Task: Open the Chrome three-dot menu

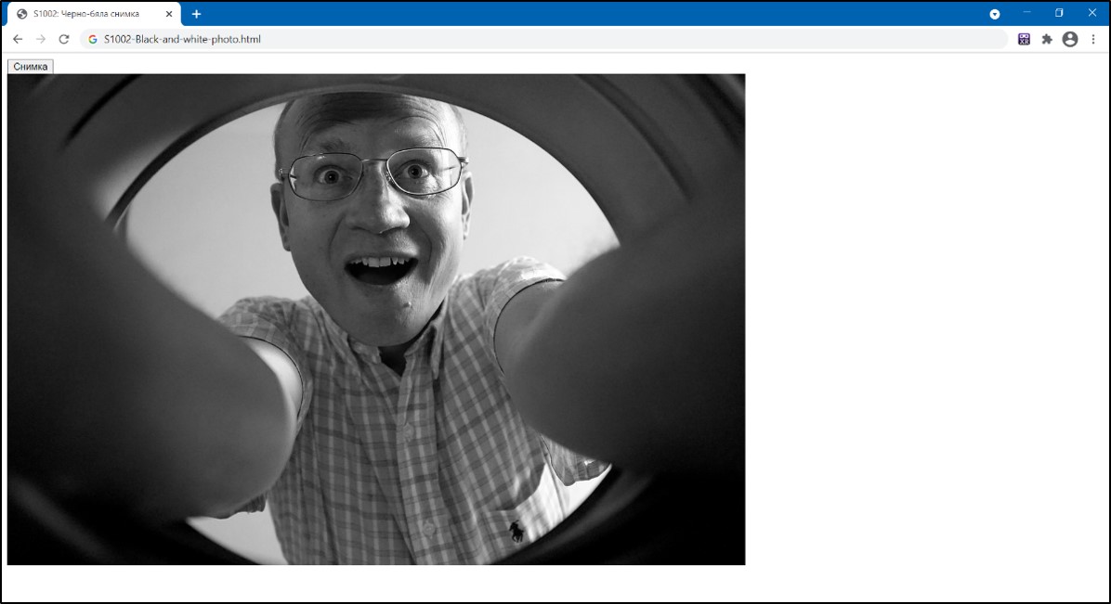Action: coord(1093,39)
